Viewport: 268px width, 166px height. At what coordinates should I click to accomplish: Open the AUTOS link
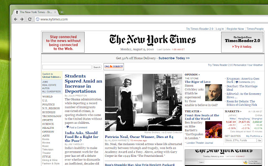(46, 88)
